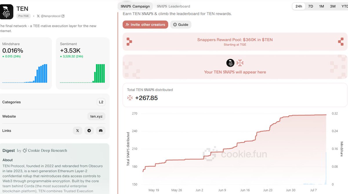Click the add-user icon on Invite button
The image size is (348, 194).
tap(128, 25)
